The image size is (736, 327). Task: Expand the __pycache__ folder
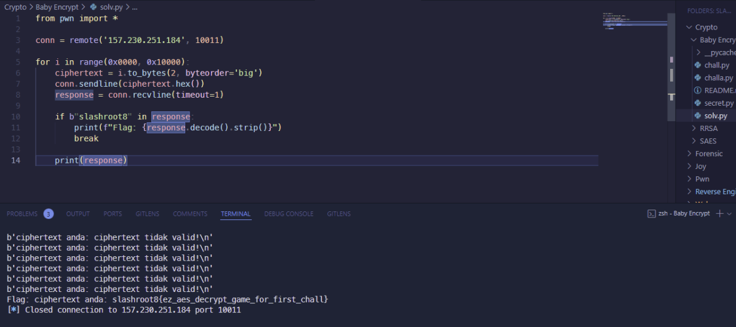(x=698, y=52)
